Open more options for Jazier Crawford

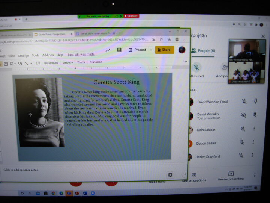[252, 155]
